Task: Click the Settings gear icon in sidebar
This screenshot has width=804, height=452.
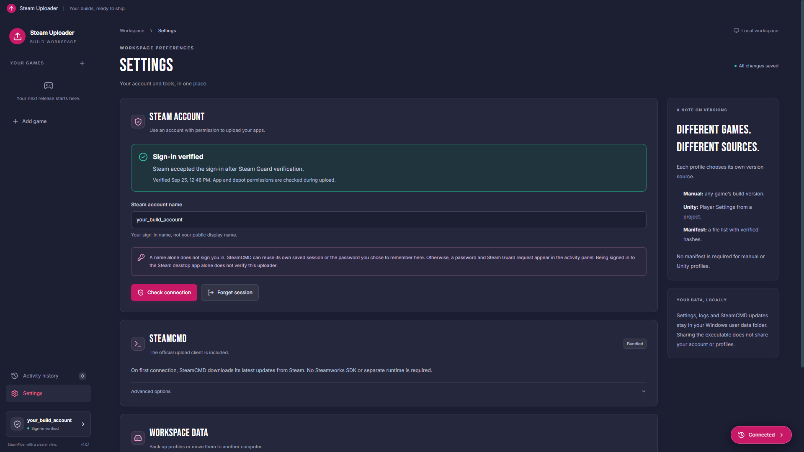Action: [x=15, y=393]
